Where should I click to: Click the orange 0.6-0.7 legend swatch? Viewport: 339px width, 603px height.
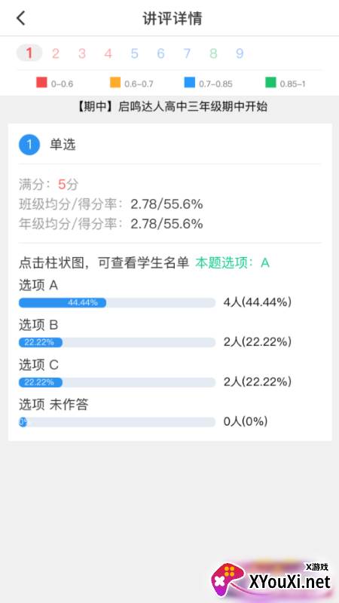(115, 82)
